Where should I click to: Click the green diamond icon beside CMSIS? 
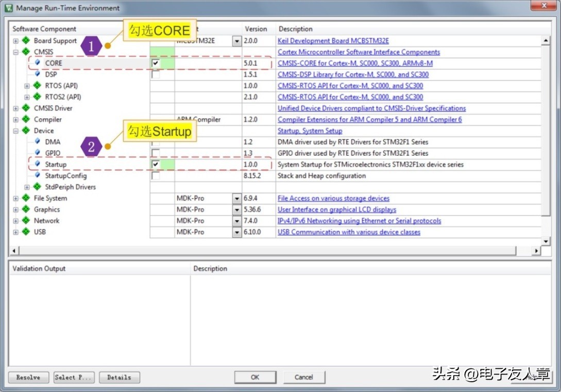click(26, 52)
